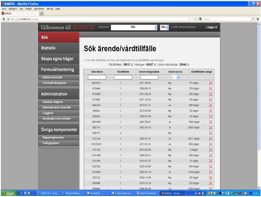
Task: Remove the 8703ME entry via red X
Action: tap(210, 94)
